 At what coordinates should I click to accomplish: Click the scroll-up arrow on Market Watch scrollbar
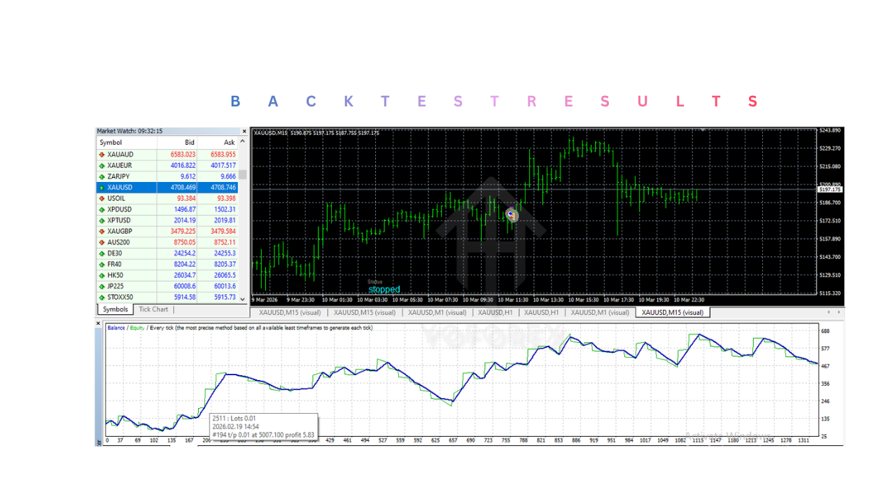(241, 142)
